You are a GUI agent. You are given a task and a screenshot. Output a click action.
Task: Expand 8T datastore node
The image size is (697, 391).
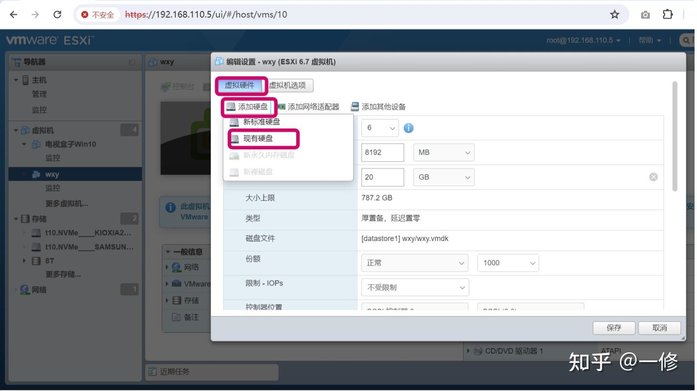click(24, 261)
